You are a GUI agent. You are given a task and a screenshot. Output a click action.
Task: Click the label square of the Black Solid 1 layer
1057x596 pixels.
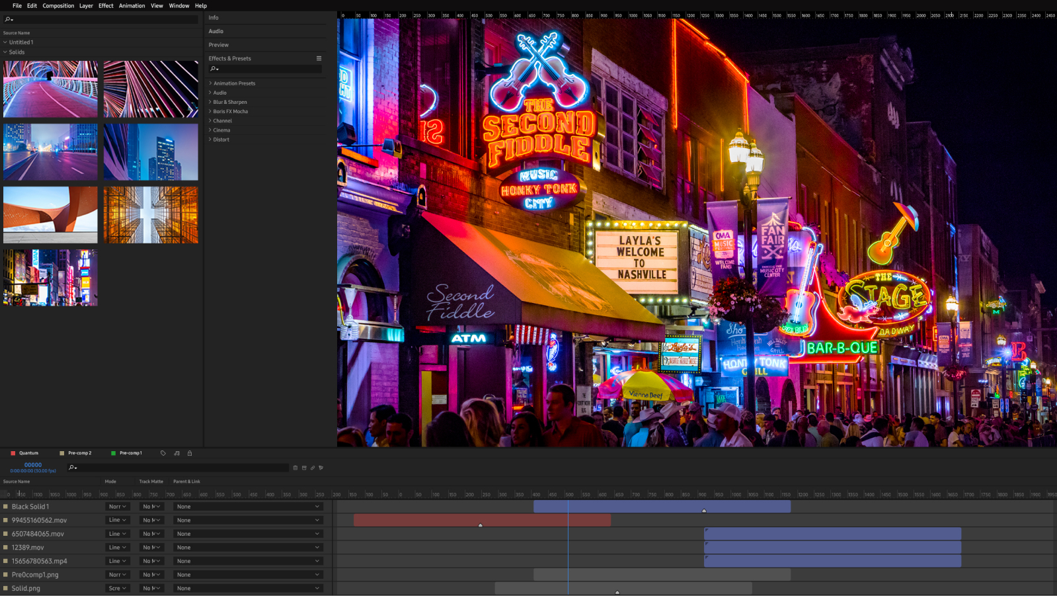click(x=6, y=507)
